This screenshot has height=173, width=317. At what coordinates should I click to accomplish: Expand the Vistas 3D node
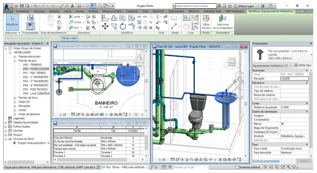15,102
